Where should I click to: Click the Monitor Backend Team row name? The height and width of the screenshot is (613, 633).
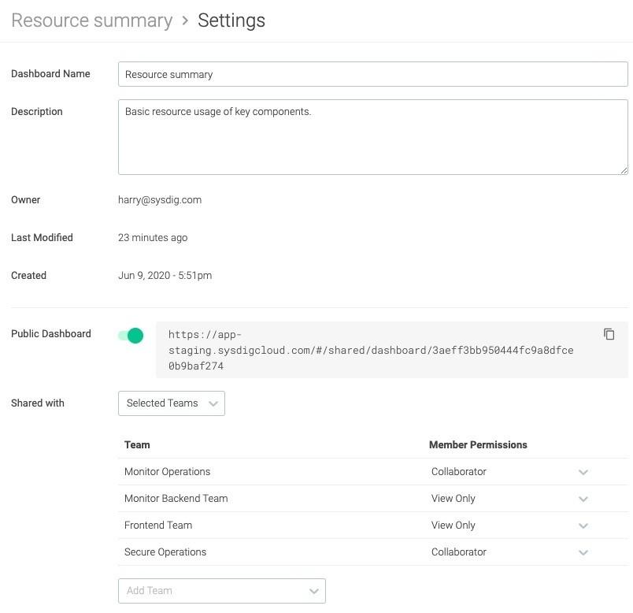coord(176,498)
